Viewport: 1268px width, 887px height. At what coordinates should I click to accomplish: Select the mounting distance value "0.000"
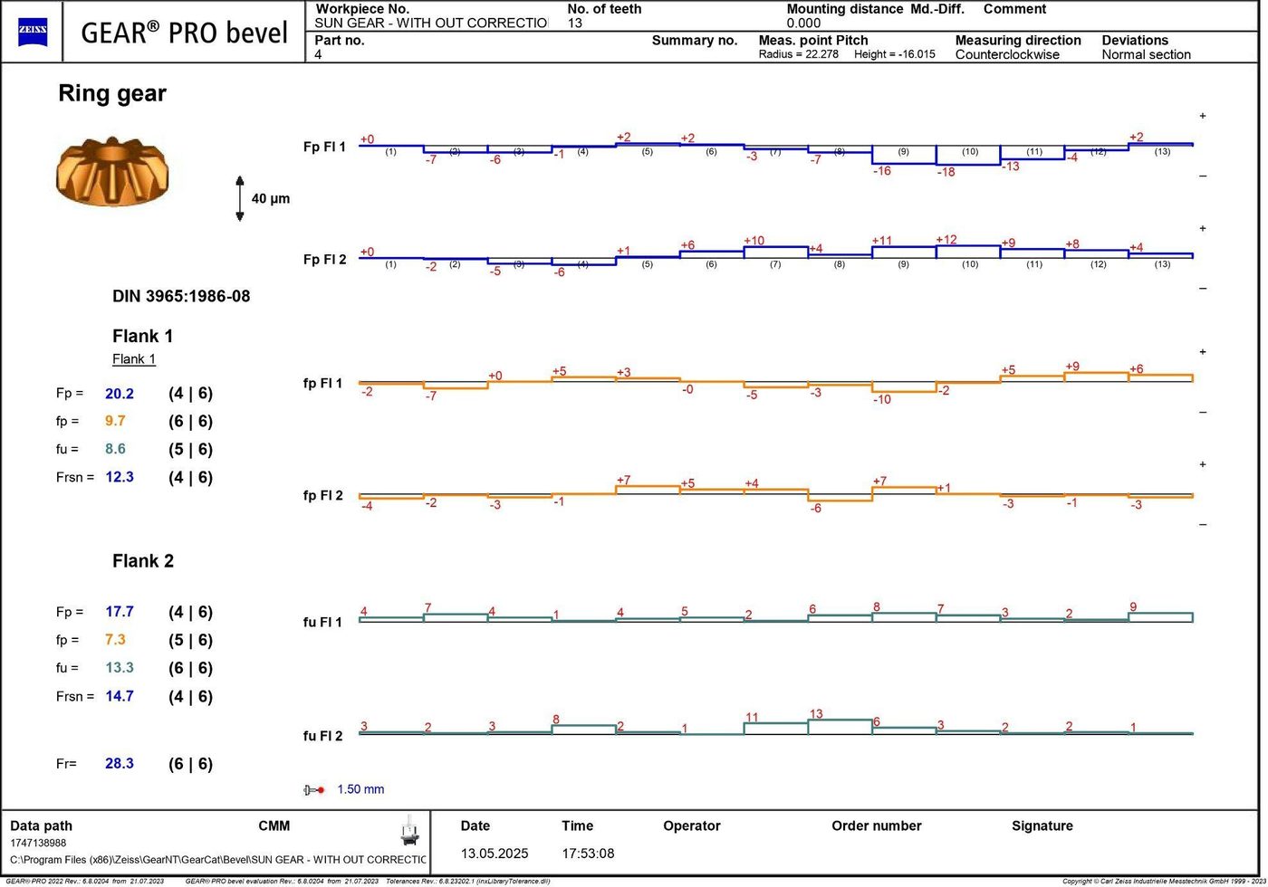pyautogui.click(x=804, y=24)
